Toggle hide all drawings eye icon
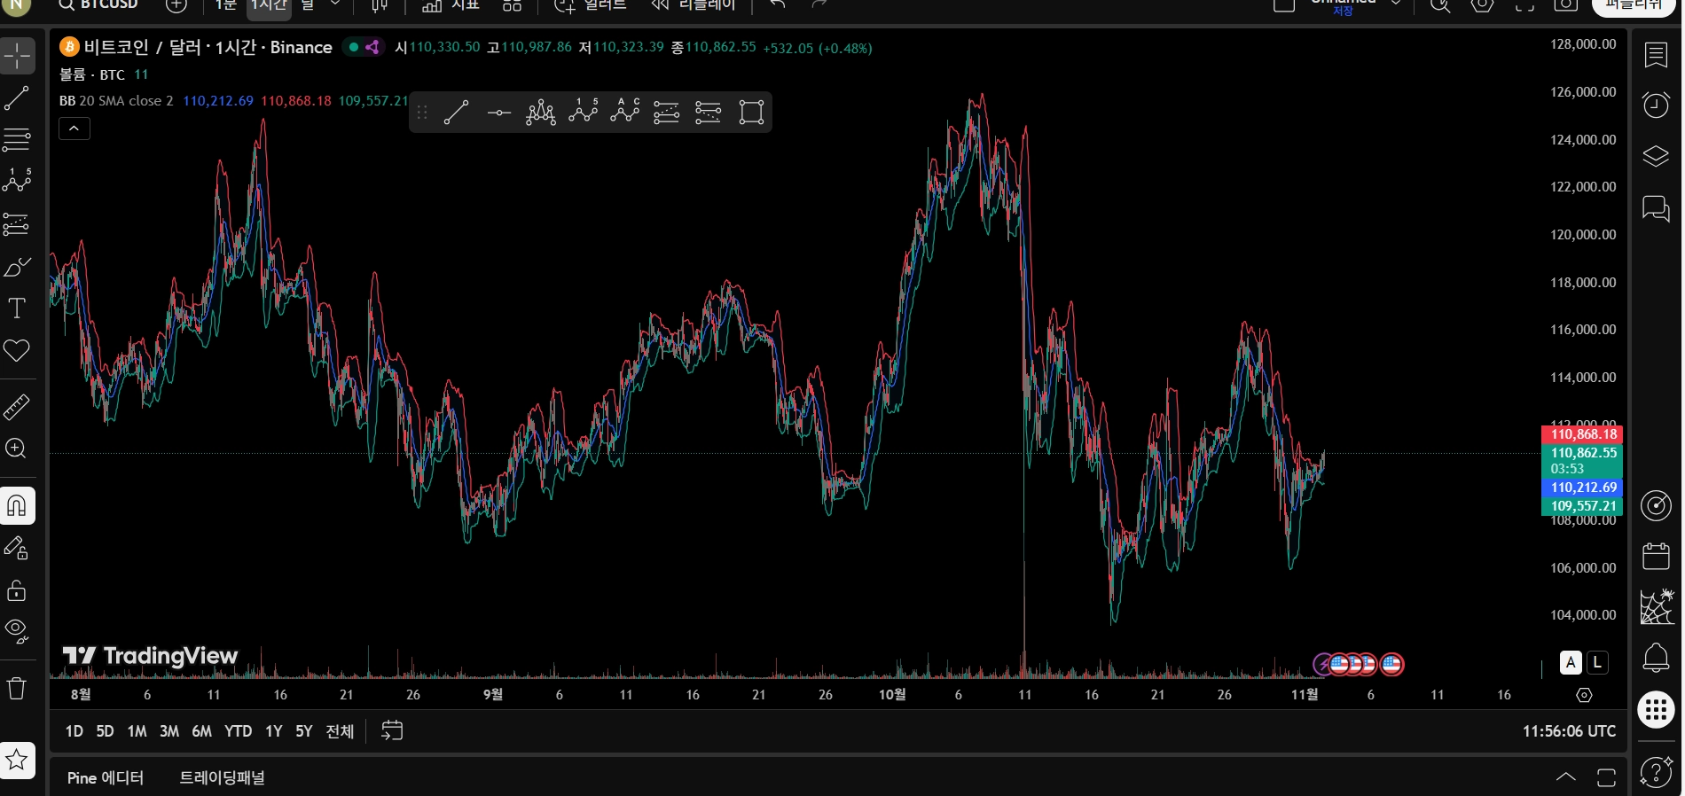Image resolution: width=1685 pixels, height=796 pixels. [17, 630]
